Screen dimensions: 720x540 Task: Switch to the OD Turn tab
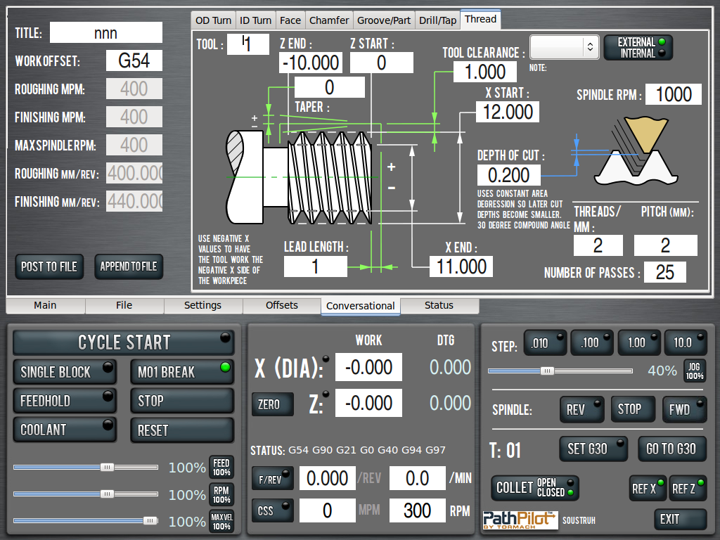pos(212,20)
